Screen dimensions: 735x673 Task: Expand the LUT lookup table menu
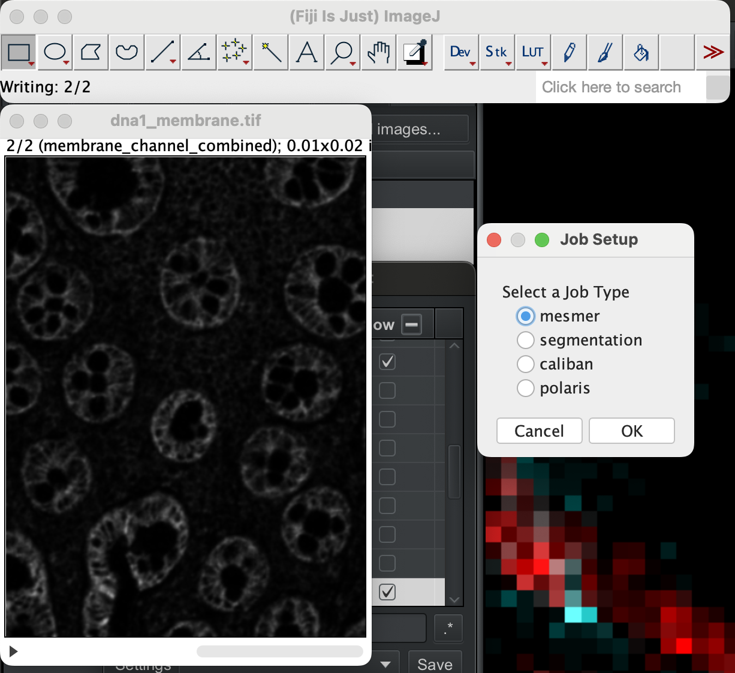(532, 53)
